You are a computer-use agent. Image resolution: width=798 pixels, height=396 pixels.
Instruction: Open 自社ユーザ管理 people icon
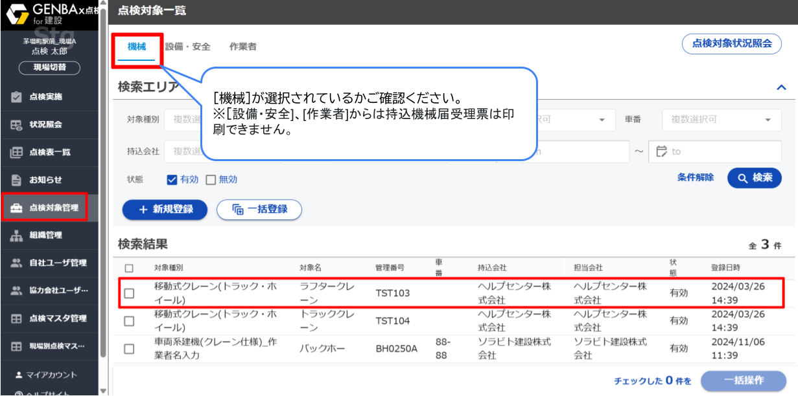coord(17,263)
